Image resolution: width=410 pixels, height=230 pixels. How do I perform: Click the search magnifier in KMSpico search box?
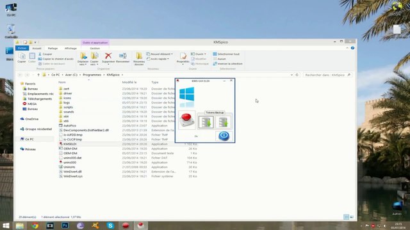click(348, 75)
